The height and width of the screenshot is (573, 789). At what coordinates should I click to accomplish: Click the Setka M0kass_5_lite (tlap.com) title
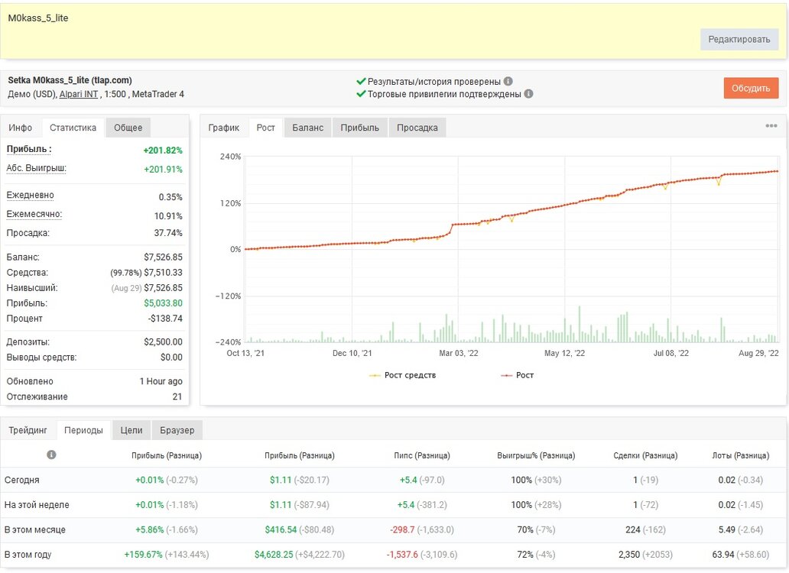tap(70, 80)
